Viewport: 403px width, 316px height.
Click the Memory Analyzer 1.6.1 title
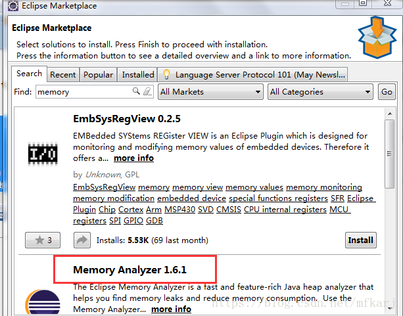click(130, 270)
